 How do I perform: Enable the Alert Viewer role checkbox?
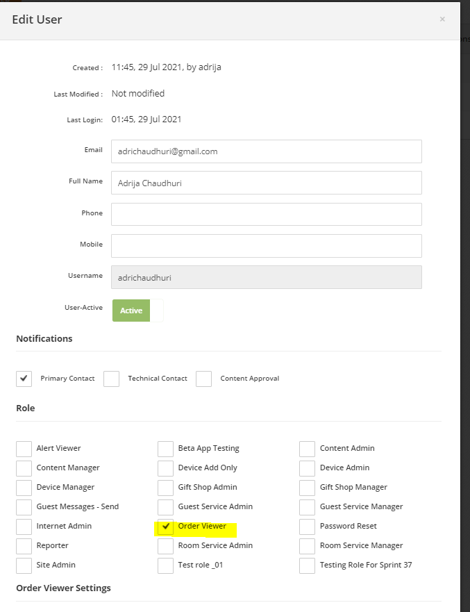24,449
